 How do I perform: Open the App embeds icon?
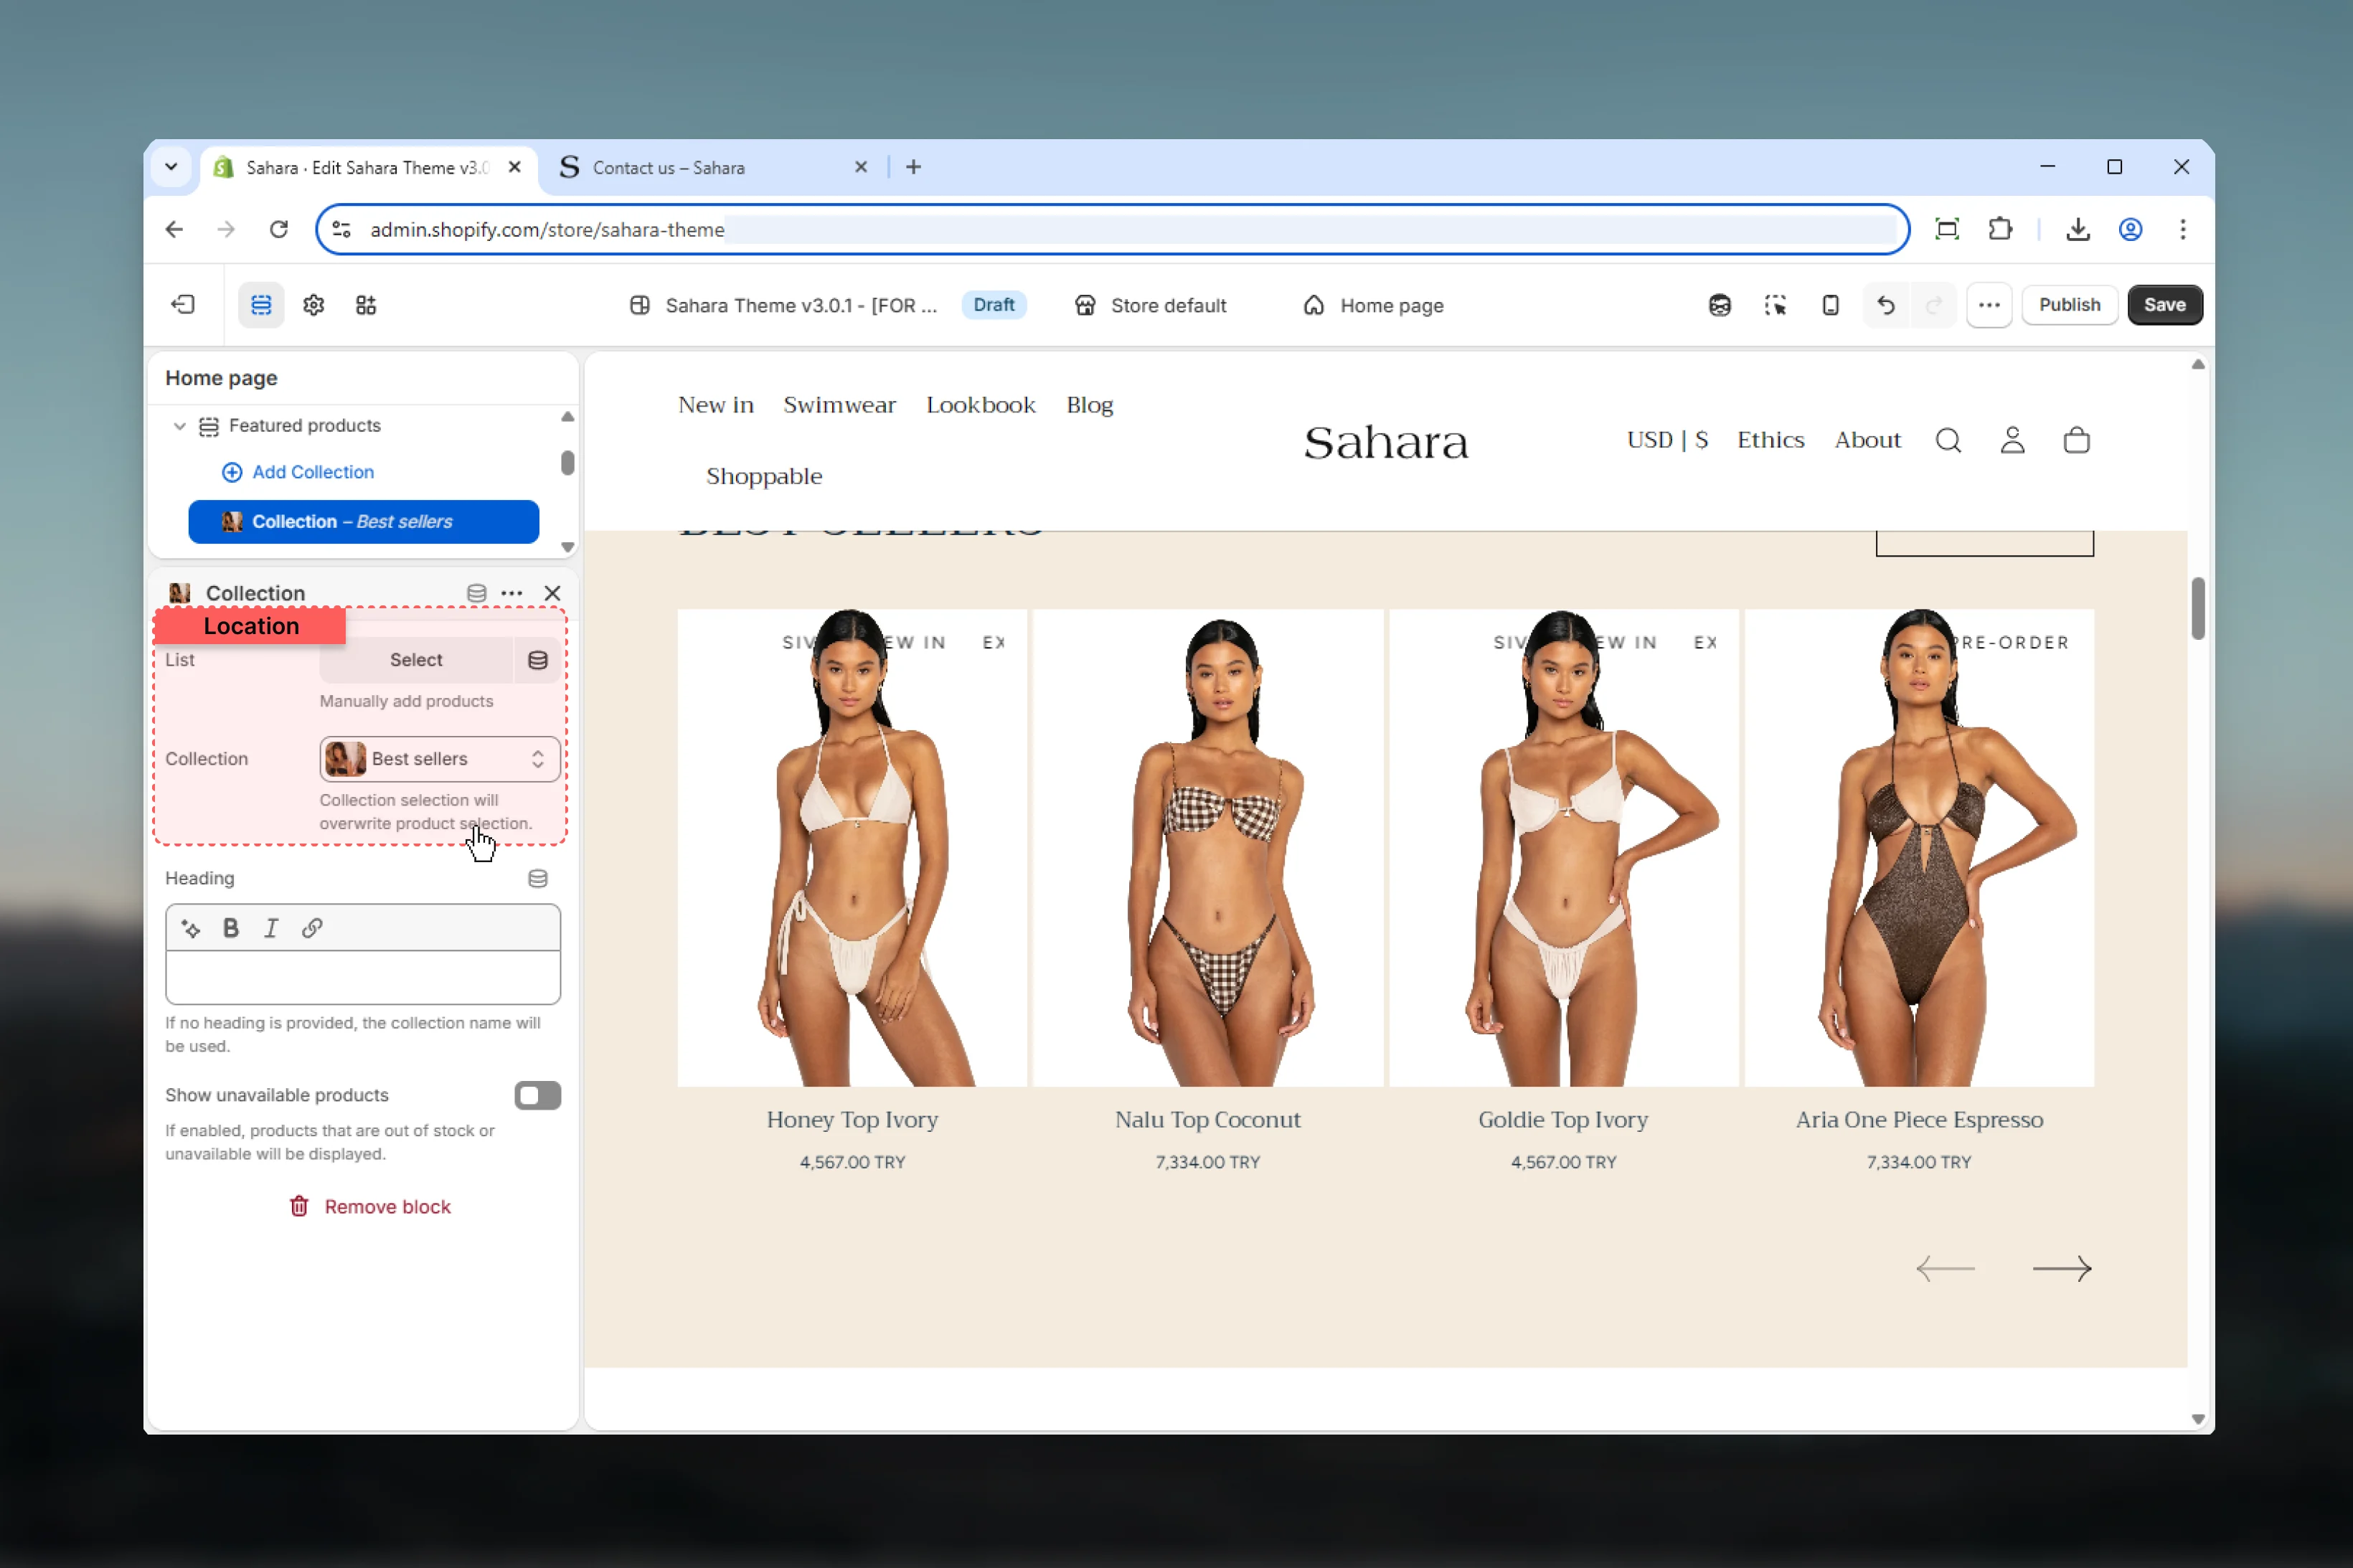366,305
